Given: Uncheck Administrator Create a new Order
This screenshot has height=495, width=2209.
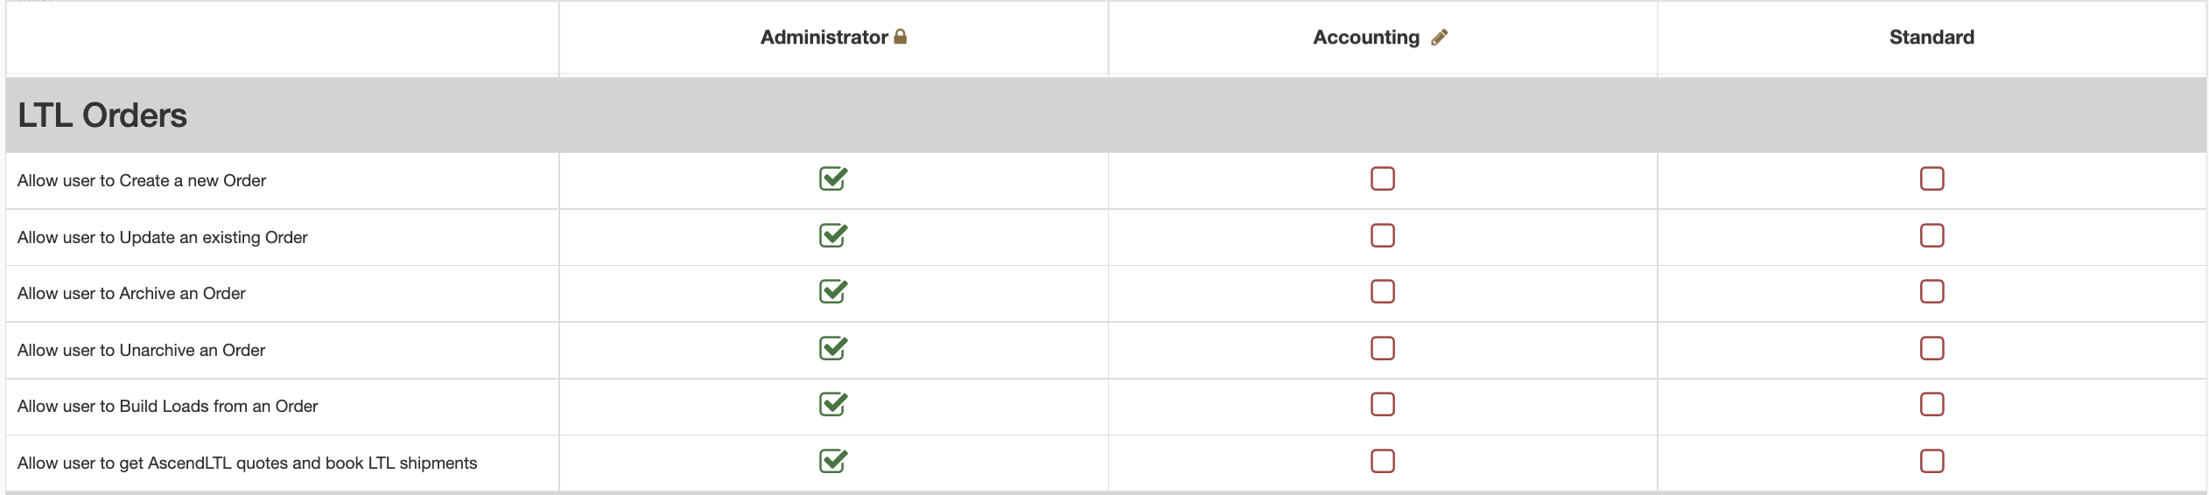Looking at the screenshot, I should [x=833, y=178].
